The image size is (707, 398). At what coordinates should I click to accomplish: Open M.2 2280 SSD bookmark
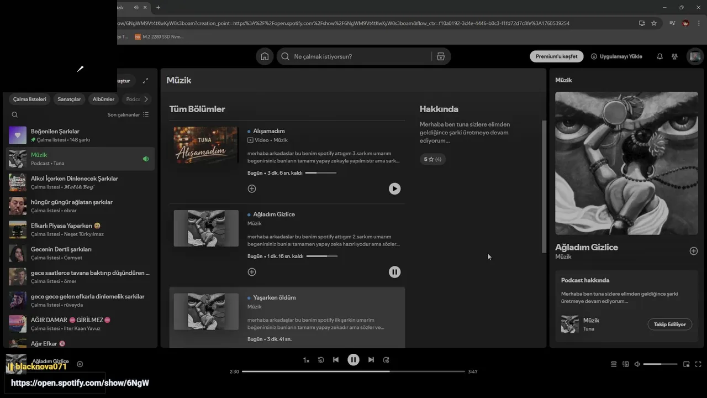pyautogui.click(x=159, y=37)
